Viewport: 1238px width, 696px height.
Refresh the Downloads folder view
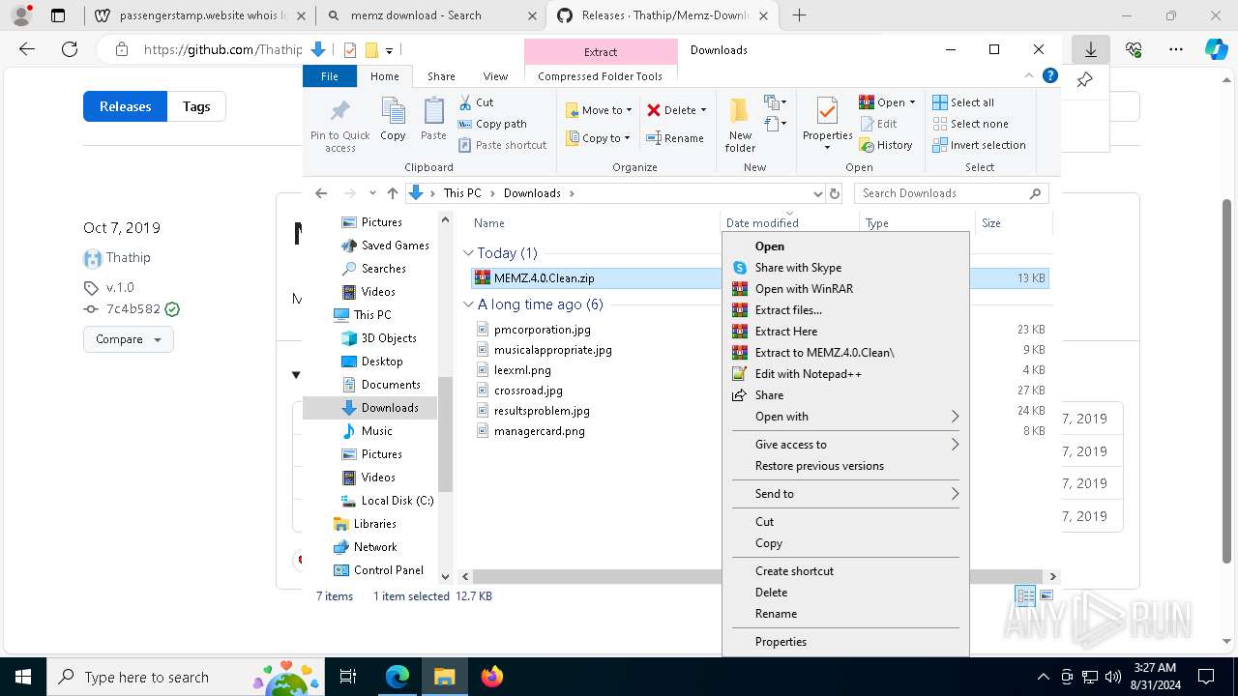coord(836,193)
